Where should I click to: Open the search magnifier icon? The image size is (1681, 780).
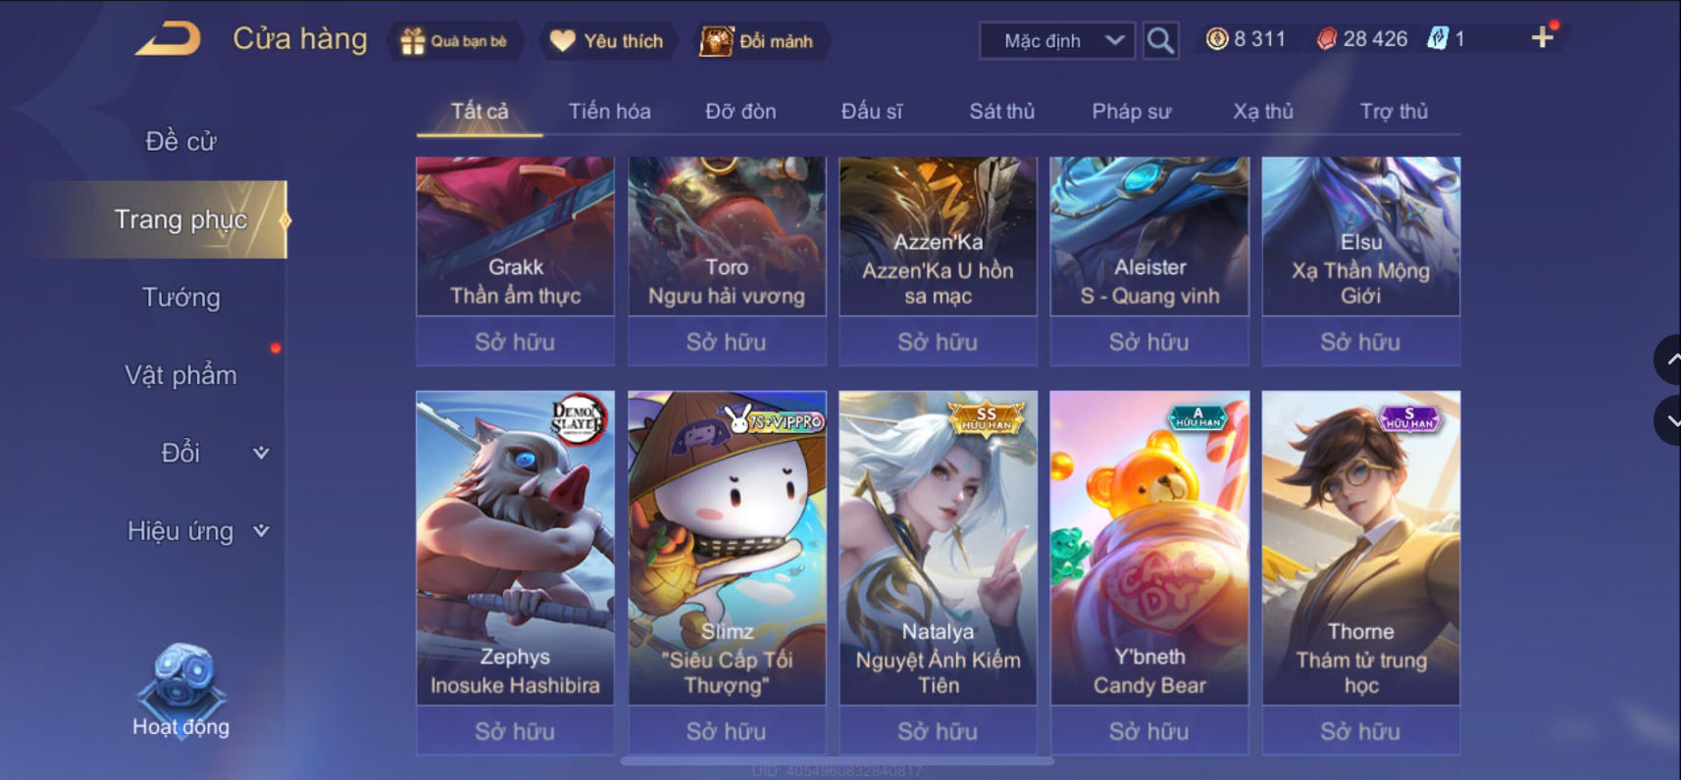(1160, 41)
